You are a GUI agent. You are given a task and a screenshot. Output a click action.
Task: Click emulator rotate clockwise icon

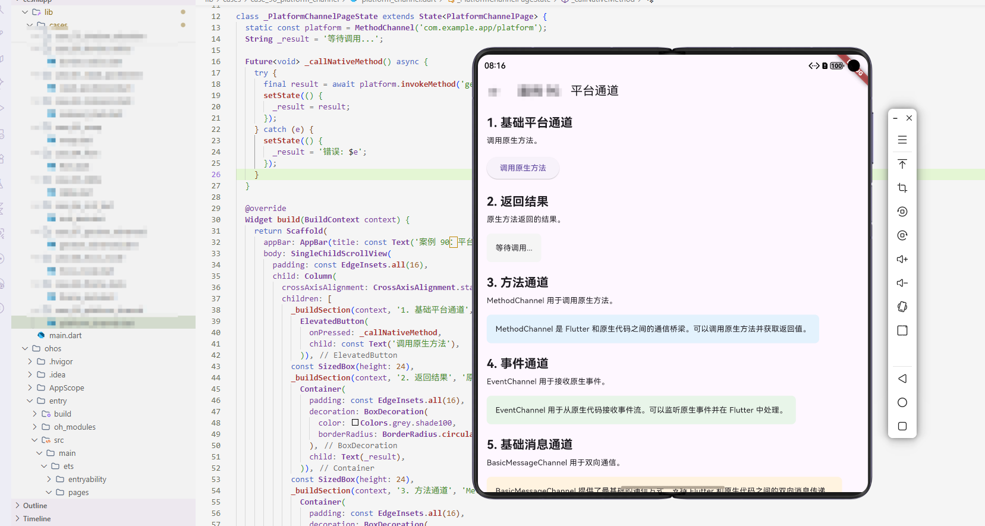coord(902,235)
